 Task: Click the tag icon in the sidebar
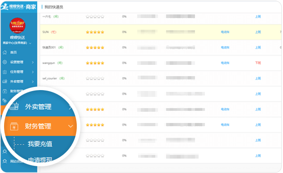pos(5,101)
